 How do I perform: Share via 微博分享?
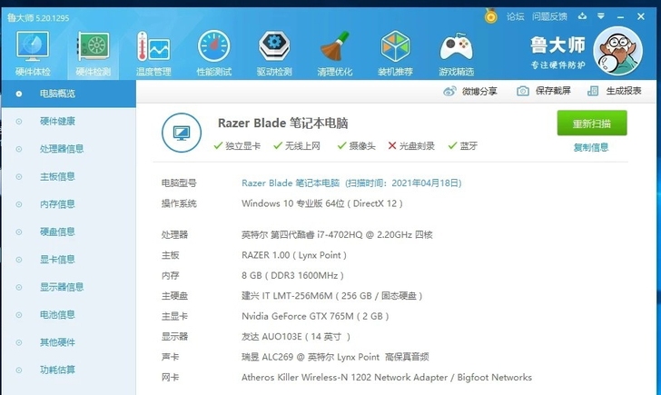pos(470,91)
